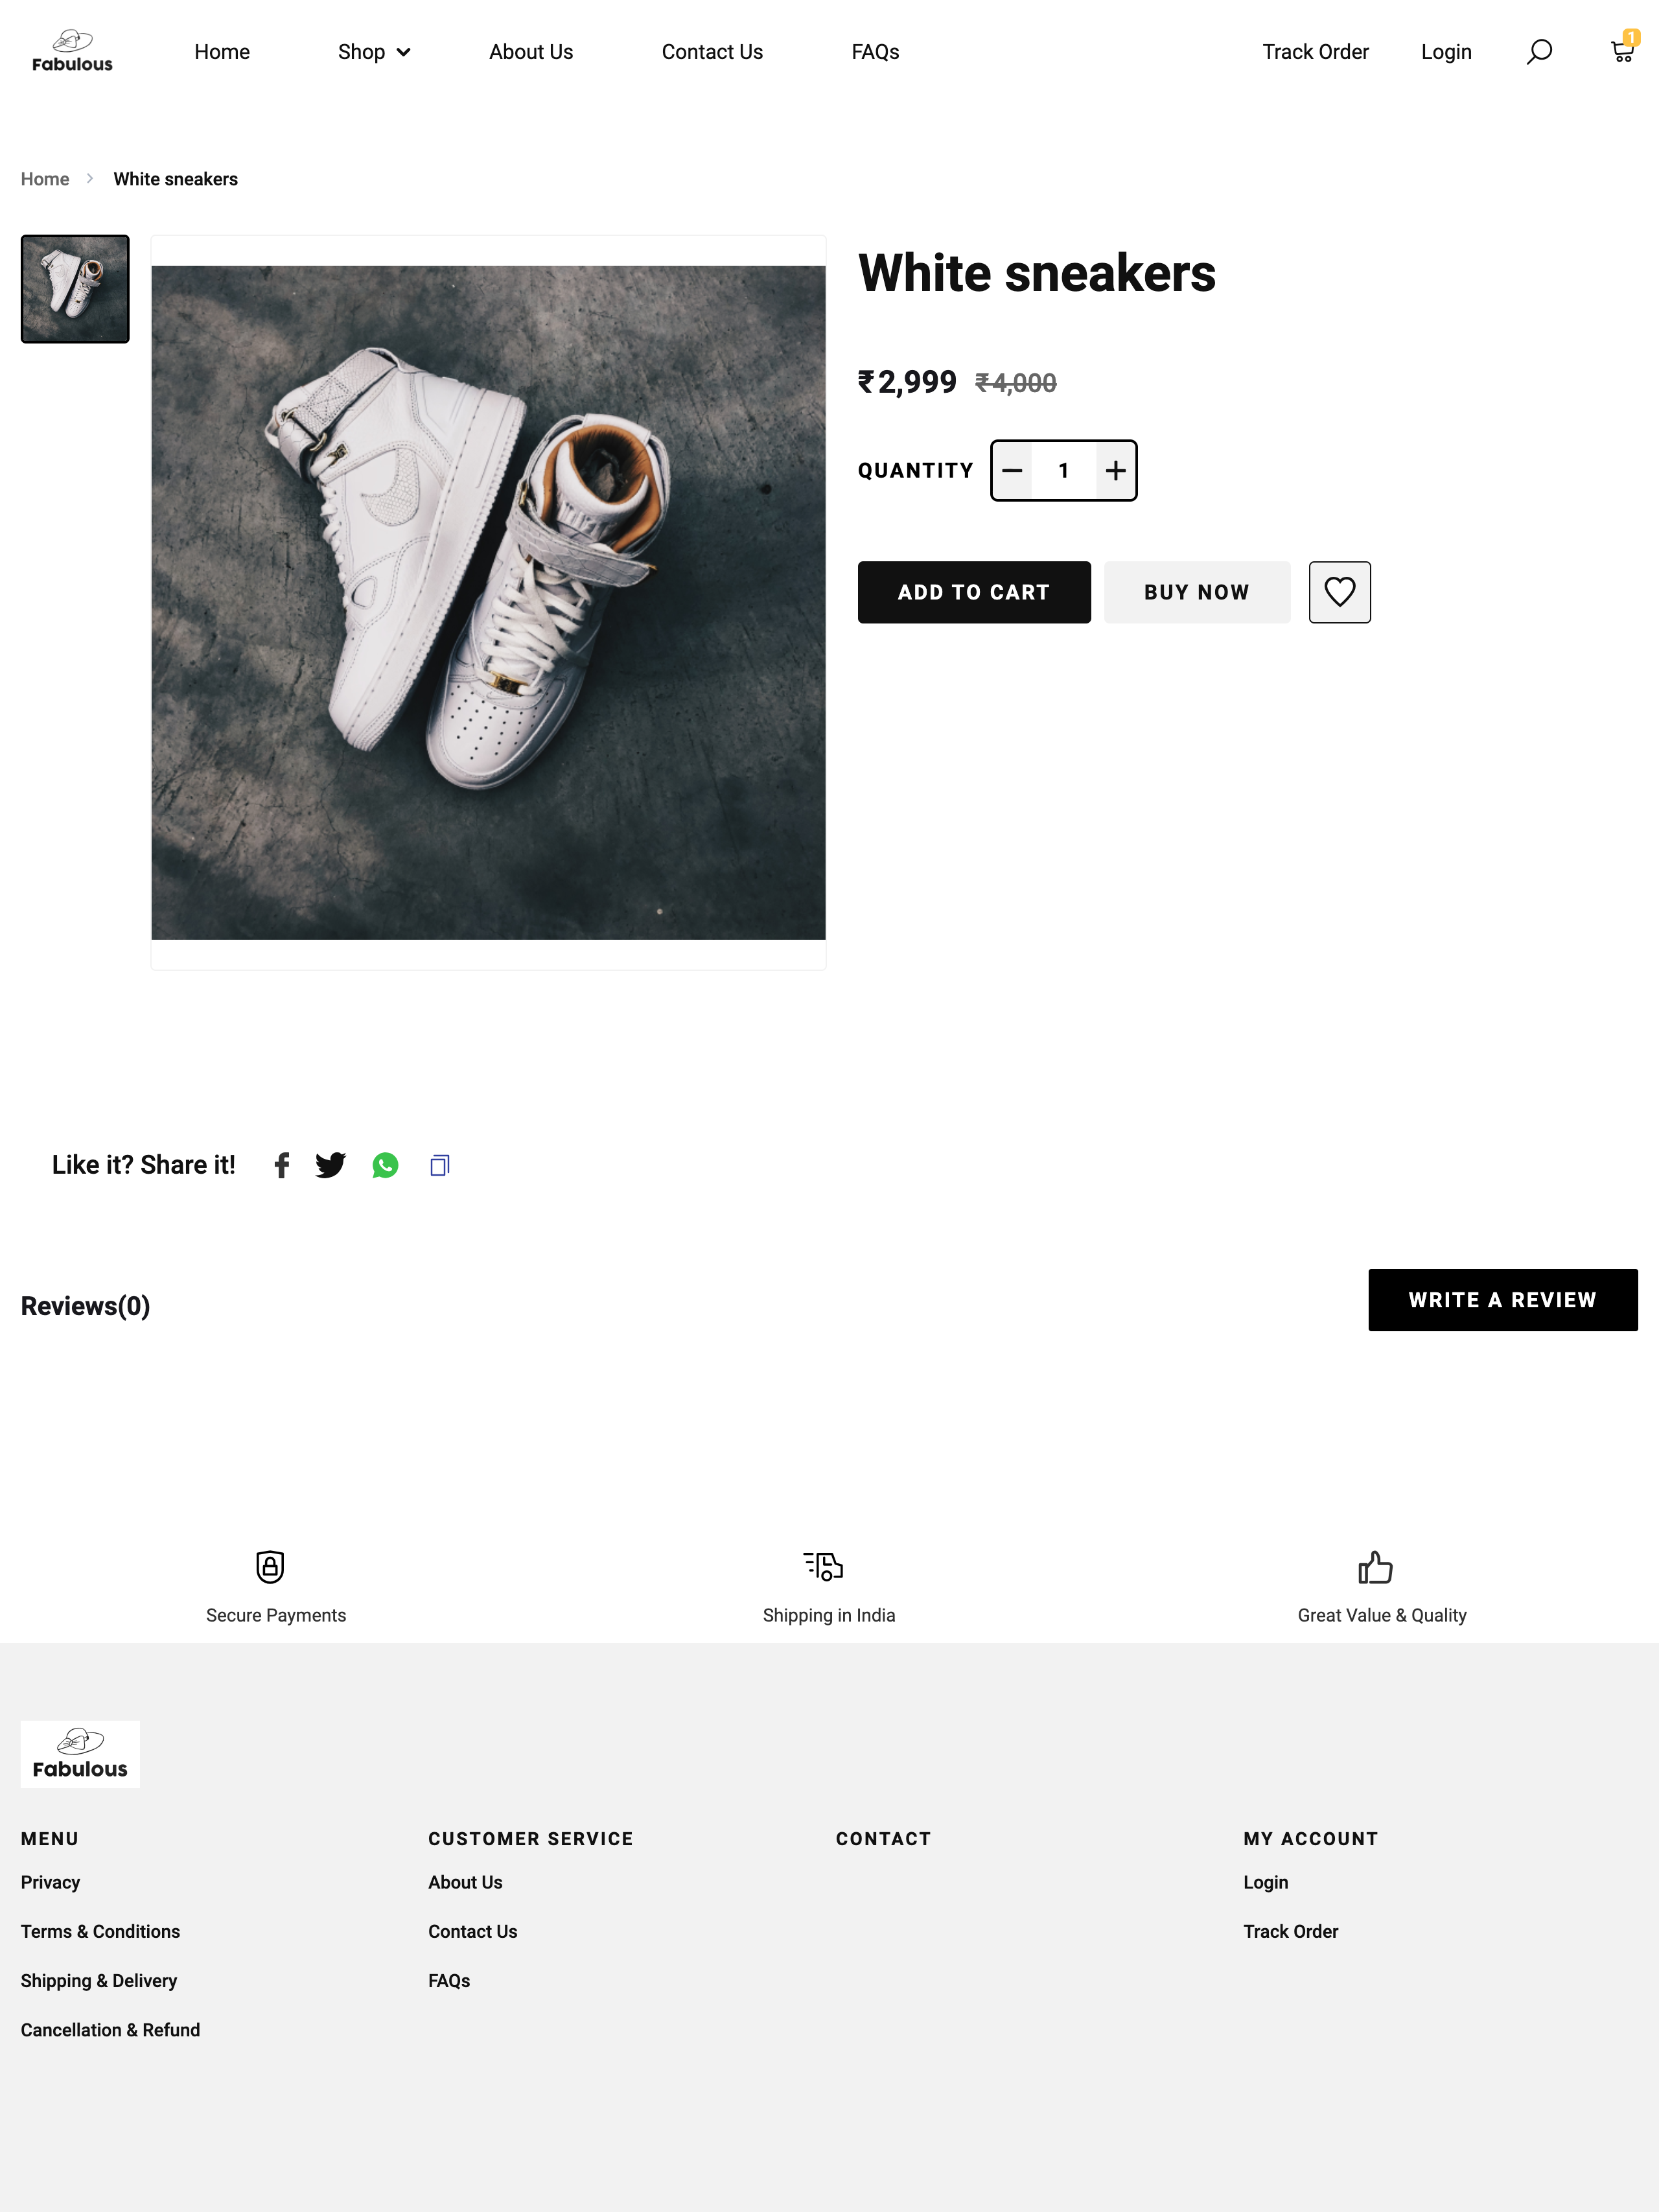This screenshot has width=1659, height=2212.
Task: Copy product link icon
Action: pos(440,1165)
